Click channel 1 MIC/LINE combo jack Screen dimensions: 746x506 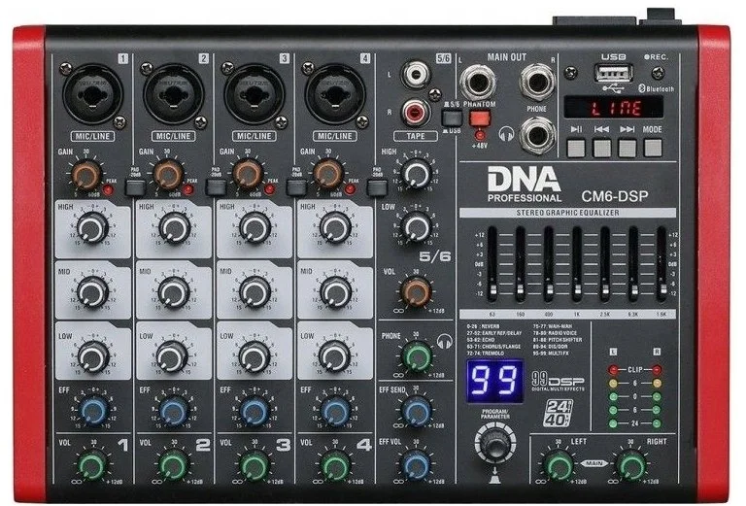(92, 95)
